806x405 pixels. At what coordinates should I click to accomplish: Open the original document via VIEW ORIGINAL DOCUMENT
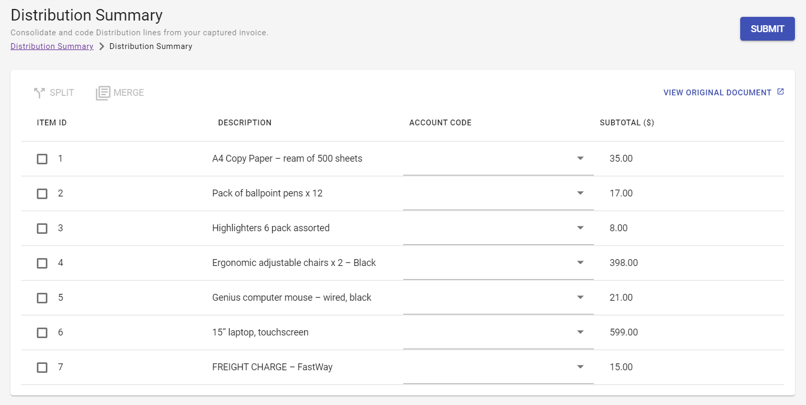(x=718, y=92)
